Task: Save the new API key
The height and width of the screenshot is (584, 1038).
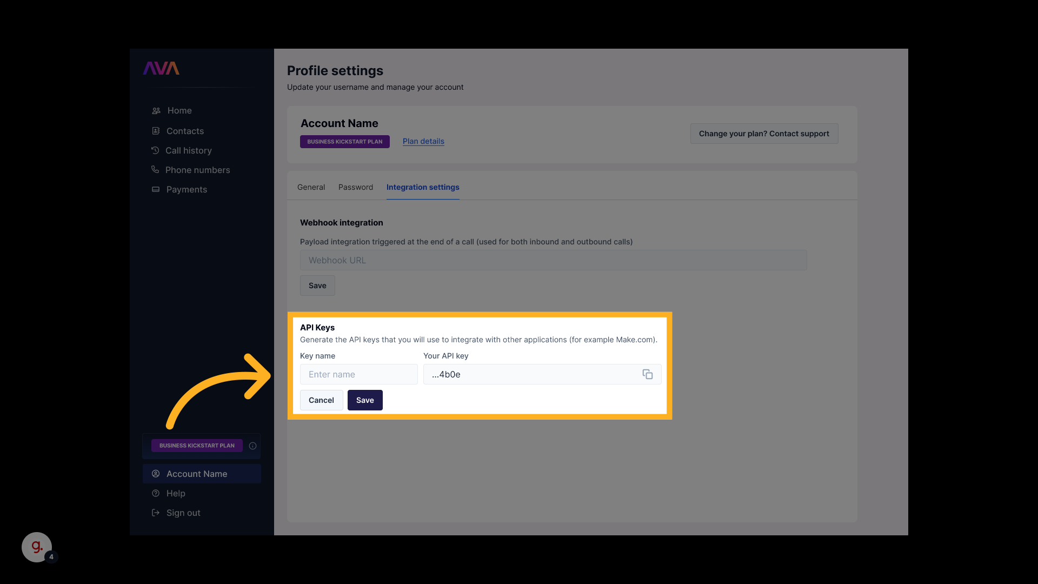Action: [x=364, y=400]
